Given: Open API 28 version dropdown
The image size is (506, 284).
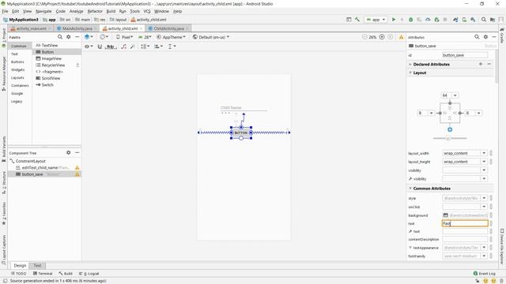Looking at the screenshot, I should coord(145,37).
